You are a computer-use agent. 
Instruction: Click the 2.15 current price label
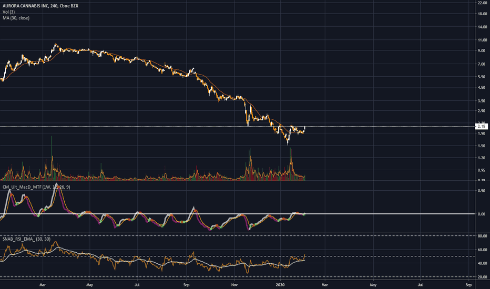pyautogui.click(x=481, y=127)
